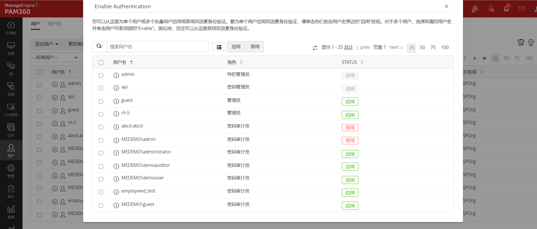Select 用户 in the left sidebar

[11, 150]
